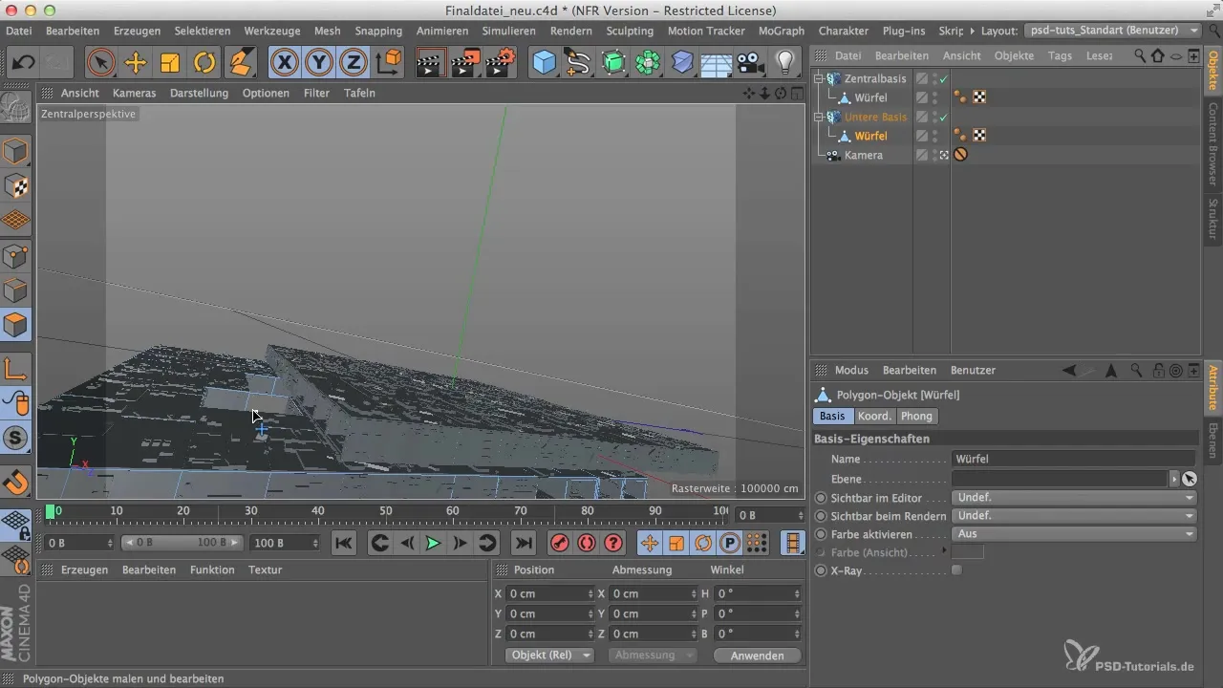
Task: Open the Content Browser side tab
Action: click(1213, 143)
